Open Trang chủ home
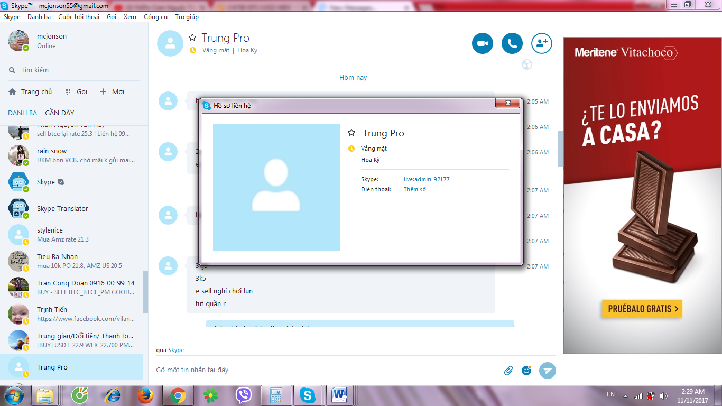The height and width of the screenshot is (406, 722). pos(30,91)
